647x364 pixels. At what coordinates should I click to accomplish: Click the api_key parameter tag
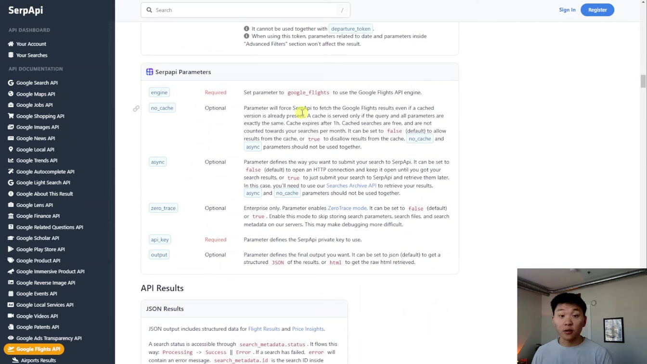[x=160, y=239]
